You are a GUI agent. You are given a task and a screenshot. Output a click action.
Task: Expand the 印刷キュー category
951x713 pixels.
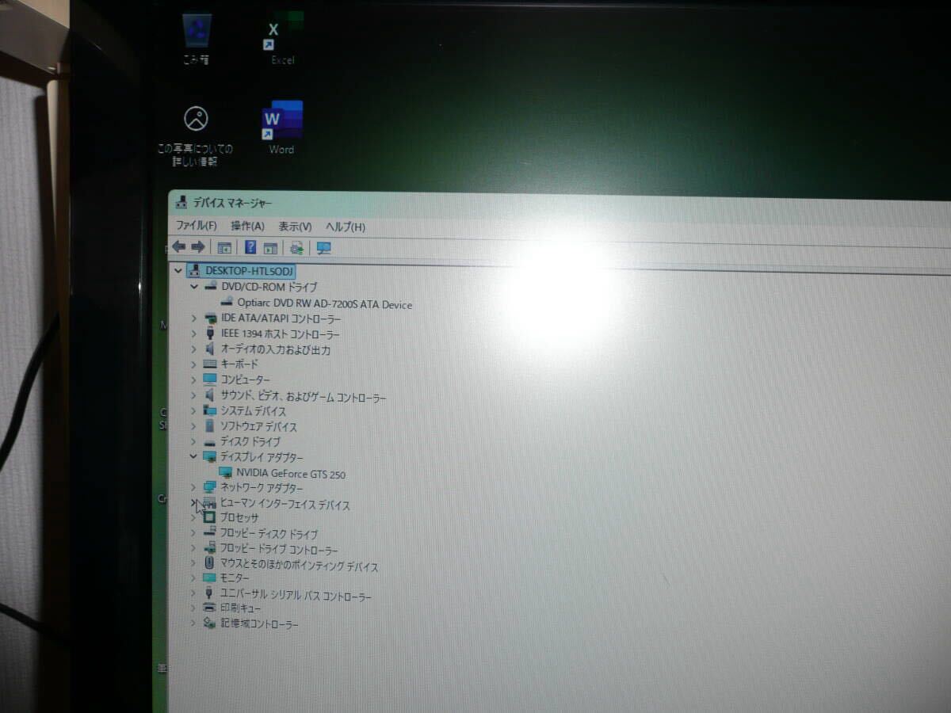coord(193,608)
